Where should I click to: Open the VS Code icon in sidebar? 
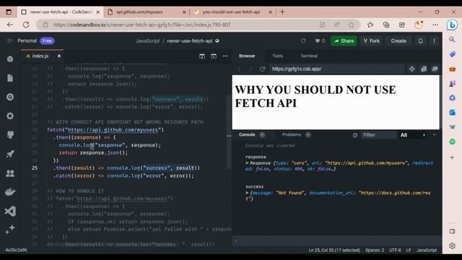pyautogui.click(x=10, y=211)
